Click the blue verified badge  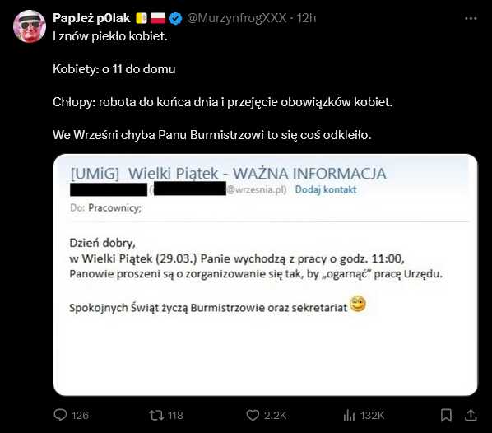[175, 18]
